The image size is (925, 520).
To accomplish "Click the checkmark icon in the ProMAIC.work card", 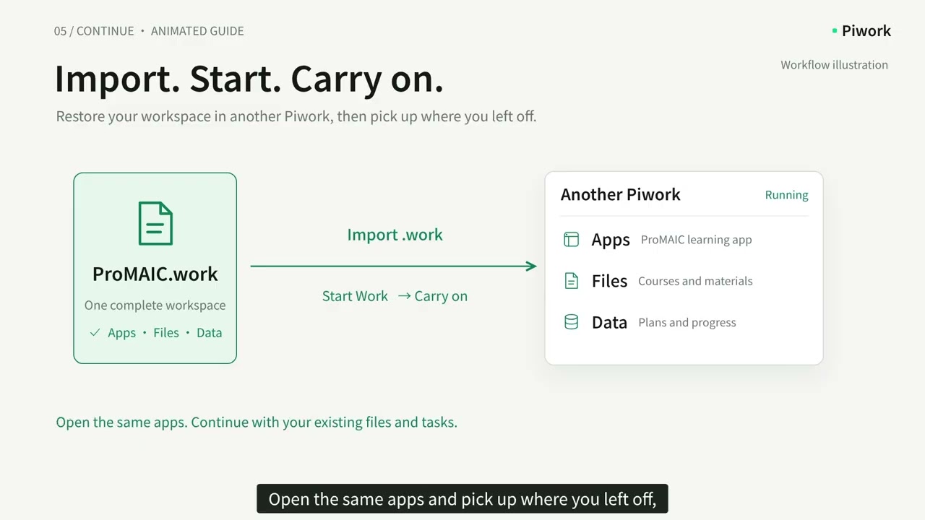I will [95, 332].
